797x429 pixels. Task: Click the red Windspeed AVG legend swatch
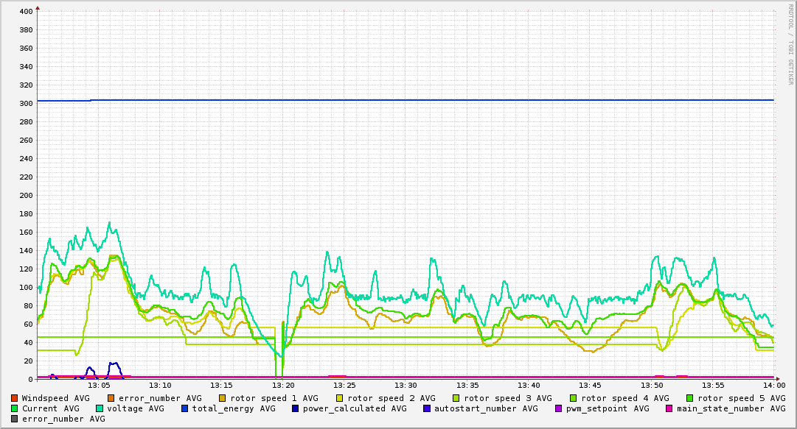click(14, 399)
